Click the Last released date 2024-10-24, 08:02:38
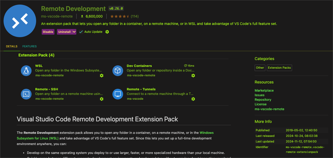Screen dimensions: 333x158 (x=301, y=136)
